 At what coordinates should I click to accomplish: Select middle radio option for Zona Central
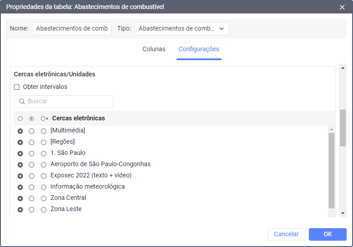click(32, 198)
